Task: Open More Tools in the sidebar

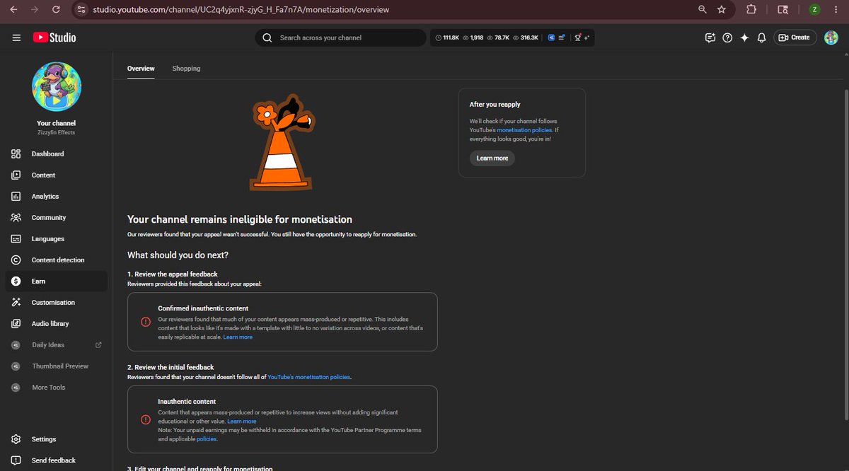Action: (56, 387)
